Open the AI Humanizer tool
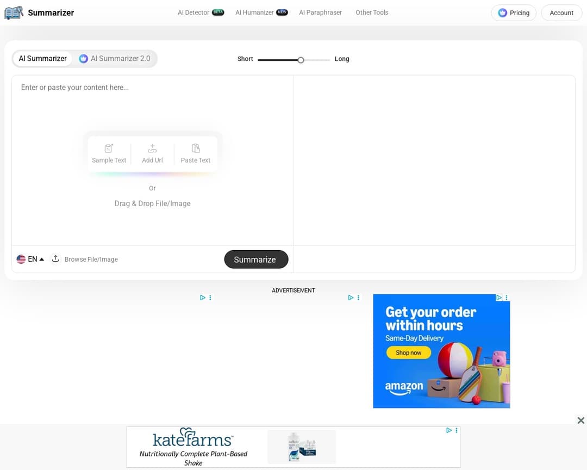The height and width of the screenshot is (470, 587). pos(255,13)
